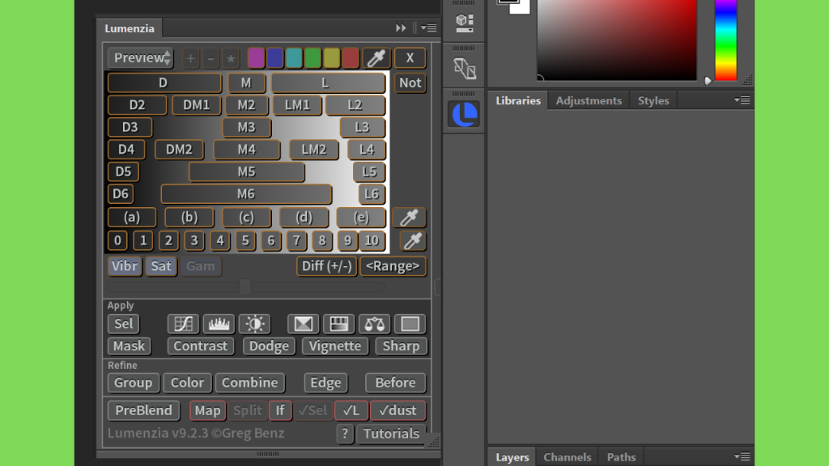Select zone button 7
The height and width of the screenshot is (466, 829).
(x=296, y=241)
